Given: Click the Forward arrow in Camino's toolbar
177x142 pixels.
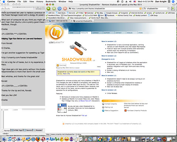Looking at the screenshot, I should 54,9.
